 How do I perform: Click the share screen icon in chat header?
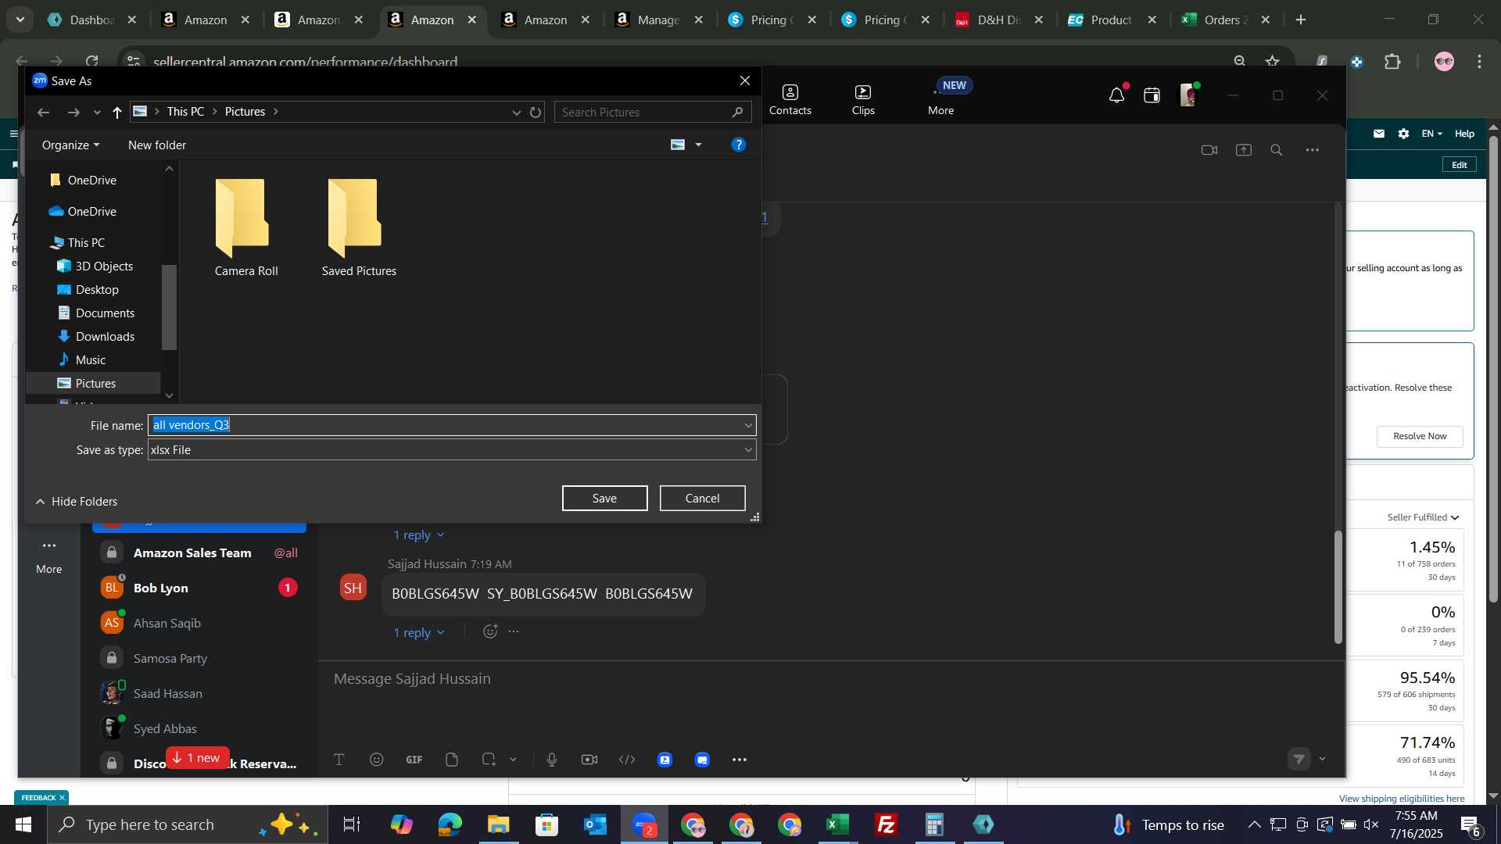click(x=1243, y=150)
